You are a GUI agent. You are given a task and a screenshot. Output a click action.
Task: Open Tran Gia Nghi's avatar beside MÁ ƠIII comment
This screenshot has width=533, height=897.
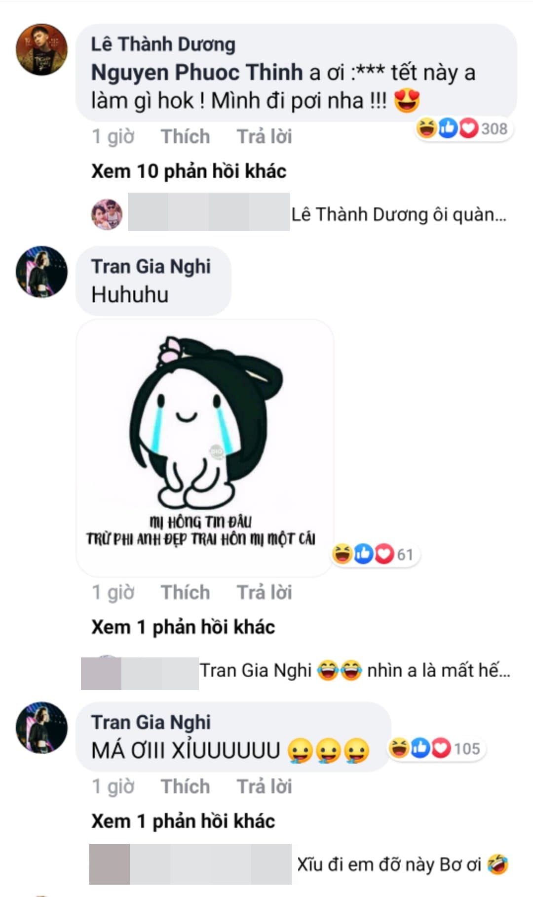click(x=41, y=727)
